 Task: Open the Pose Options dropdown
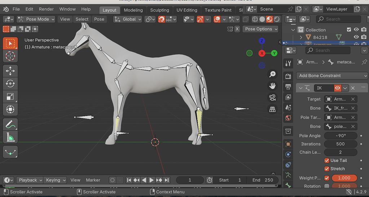(x=260, y=29)
